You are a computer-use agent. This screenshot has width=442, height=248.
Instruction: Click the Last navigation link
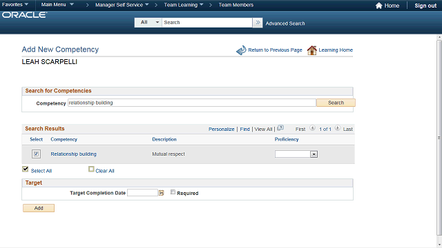(348, 129)
